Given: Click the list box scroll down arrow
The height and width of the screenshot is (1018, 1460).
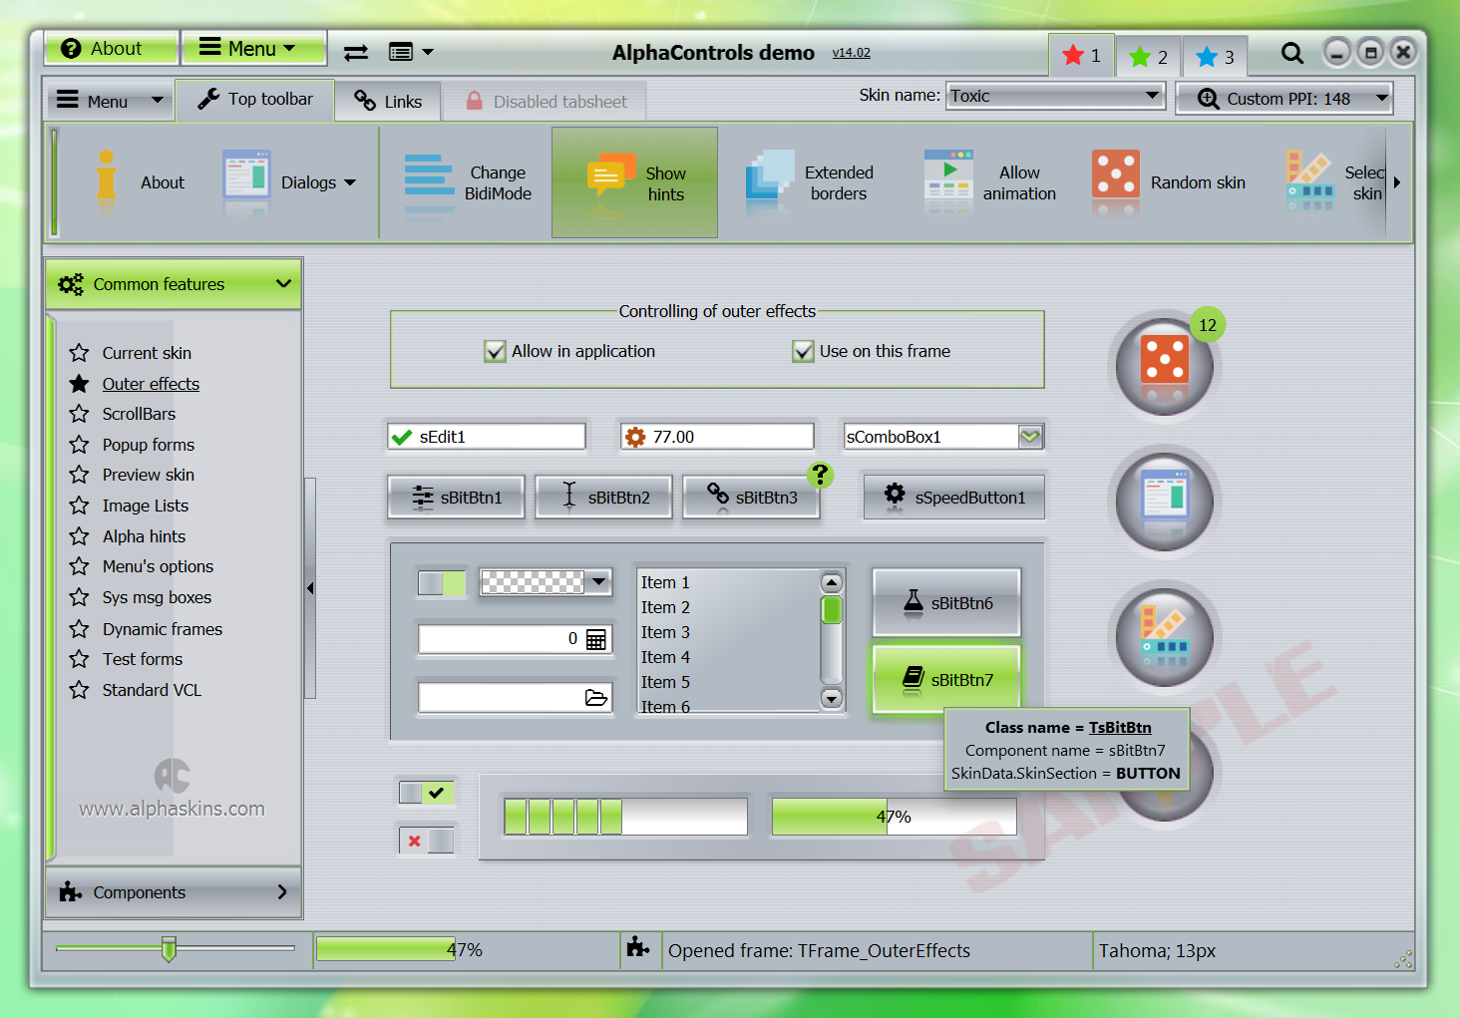Looking at the screenshot, I should coord(832,699).
